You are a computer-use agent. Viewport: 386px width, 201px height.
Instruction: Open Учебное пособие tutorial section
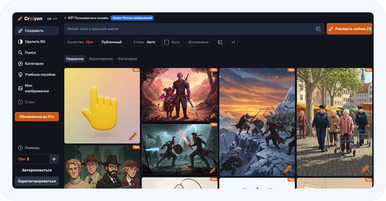pyautogui.click(x=40, y=75)
